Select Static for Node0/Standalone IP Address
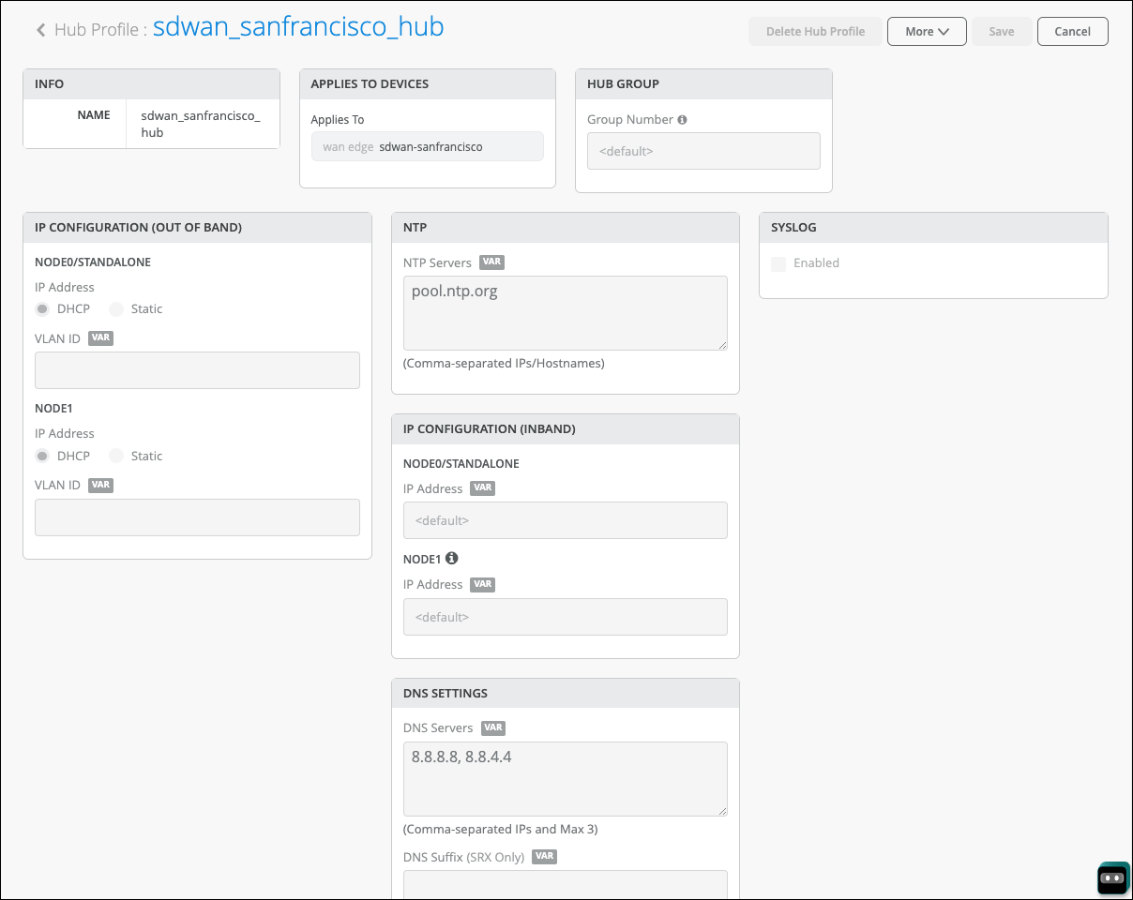 click(x=116, y=309)
